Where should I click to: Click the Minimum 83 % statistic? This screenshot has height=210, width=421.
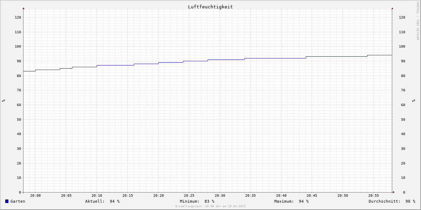(x=197, y=201)
